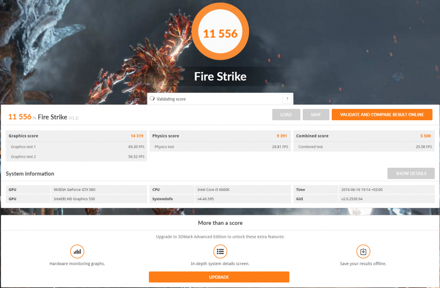Viewport: 440px width, 288px height.
Task: Click the Upgrade to 3DMark Advanced Edition sentence
Action: click(x=220, y=237)
